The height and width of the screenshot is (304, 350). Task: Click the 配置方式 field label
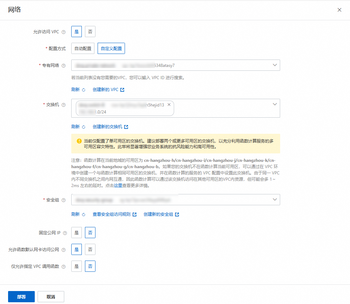pyautogui.click(x=57, y=49)
